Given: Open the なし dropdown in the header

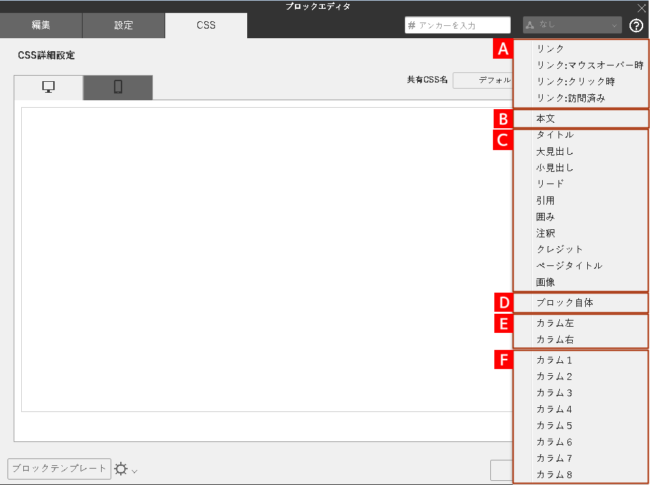Looking at the screenshot, I should 572,25.
